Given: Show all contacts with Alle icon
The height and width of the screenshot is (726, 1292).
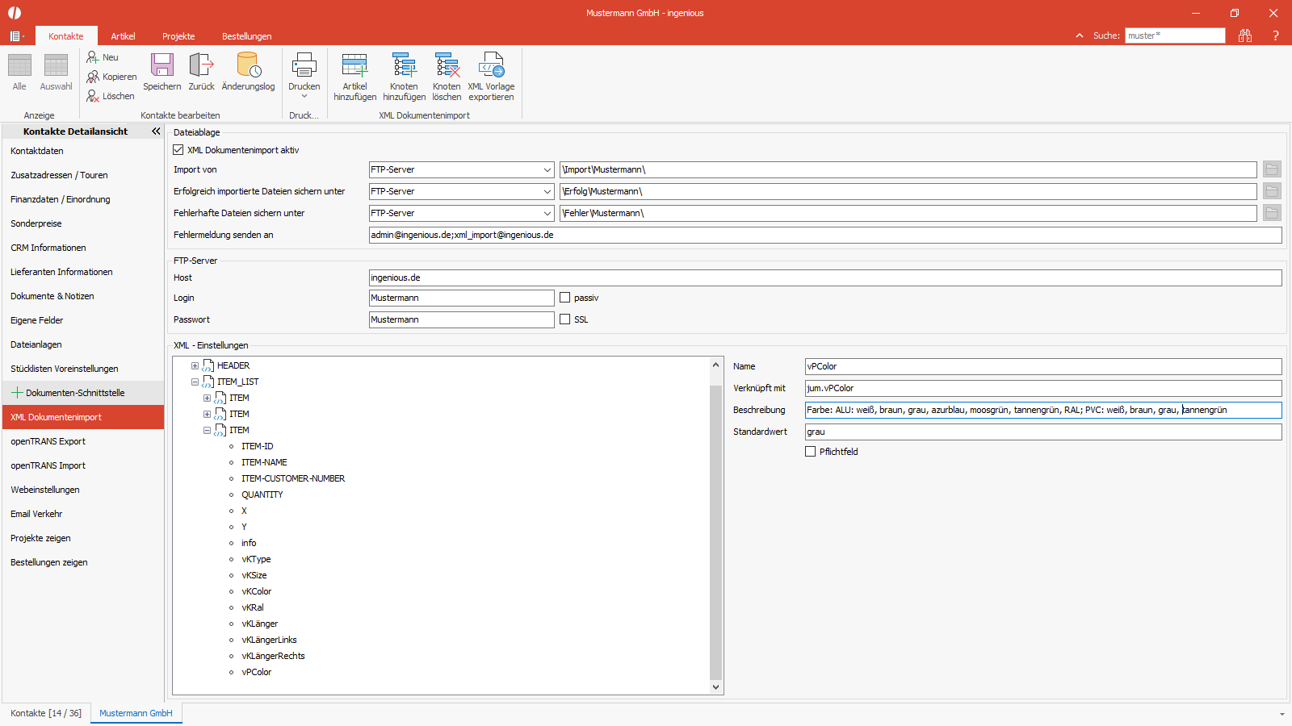Looking at the screenshot, I should click(19, 65).
